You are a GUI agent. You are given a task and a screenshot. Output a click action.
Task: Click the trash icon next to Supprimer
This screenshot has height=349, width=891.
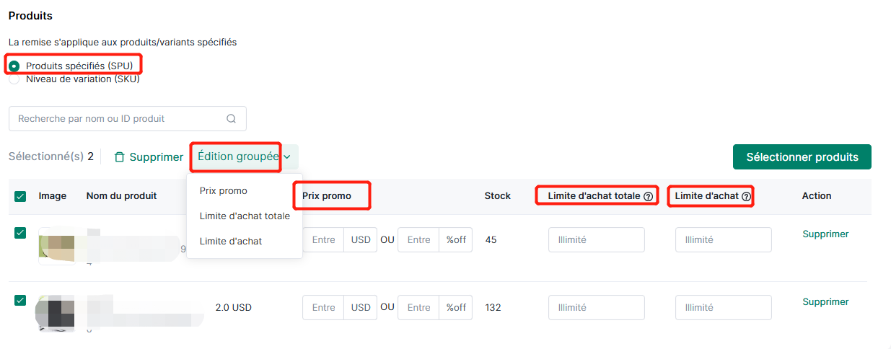click(120, 157)
